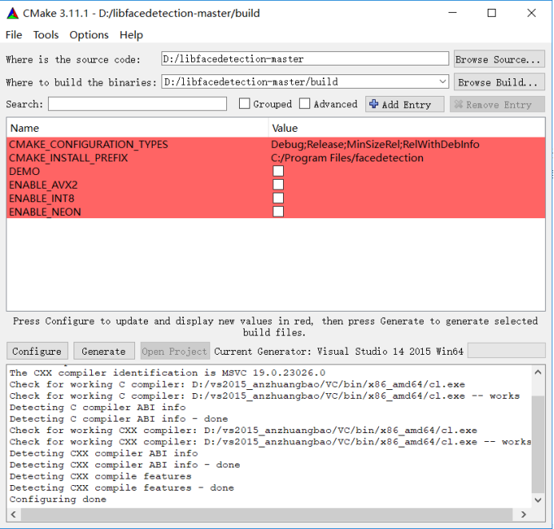Click the CMake logo icon in title bar
Screen dimensions: 554x529
(x=13, y=14)
